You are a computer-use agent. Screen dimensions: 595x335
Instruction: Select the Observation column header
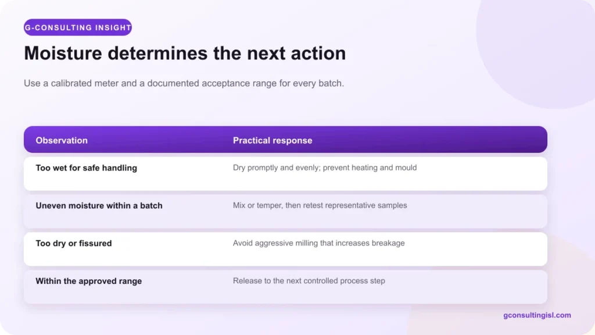[62, 141]
